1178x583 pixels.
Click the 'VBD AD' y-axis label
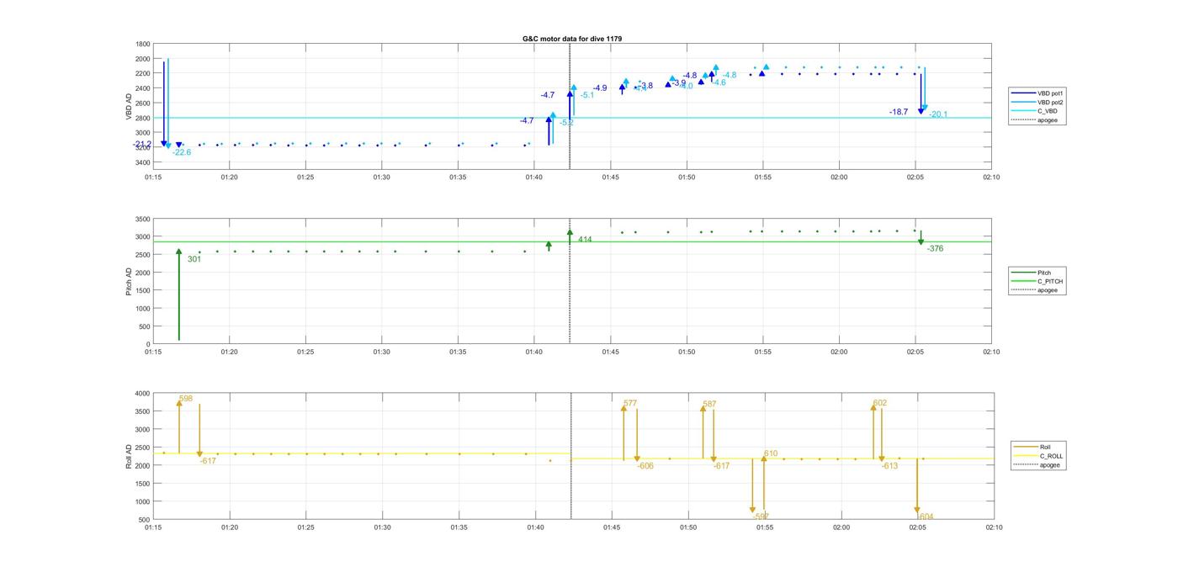(x=130, y=105)
